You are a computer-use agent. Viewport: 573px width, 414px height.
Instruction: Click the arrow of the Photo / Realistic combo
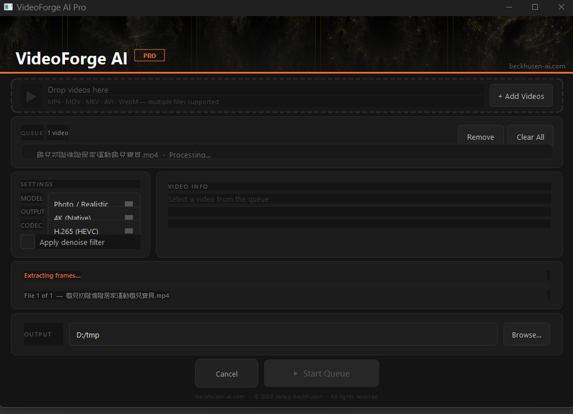(x=129, y=204)
